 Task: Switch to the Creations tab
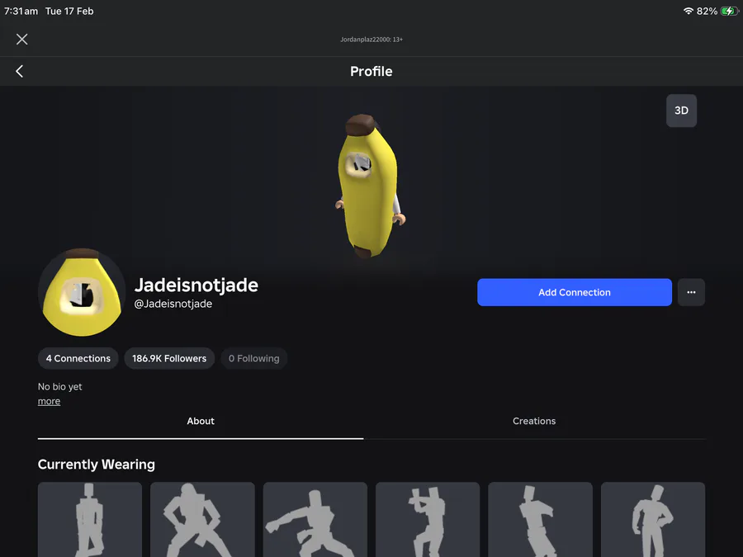click(534, 421)
